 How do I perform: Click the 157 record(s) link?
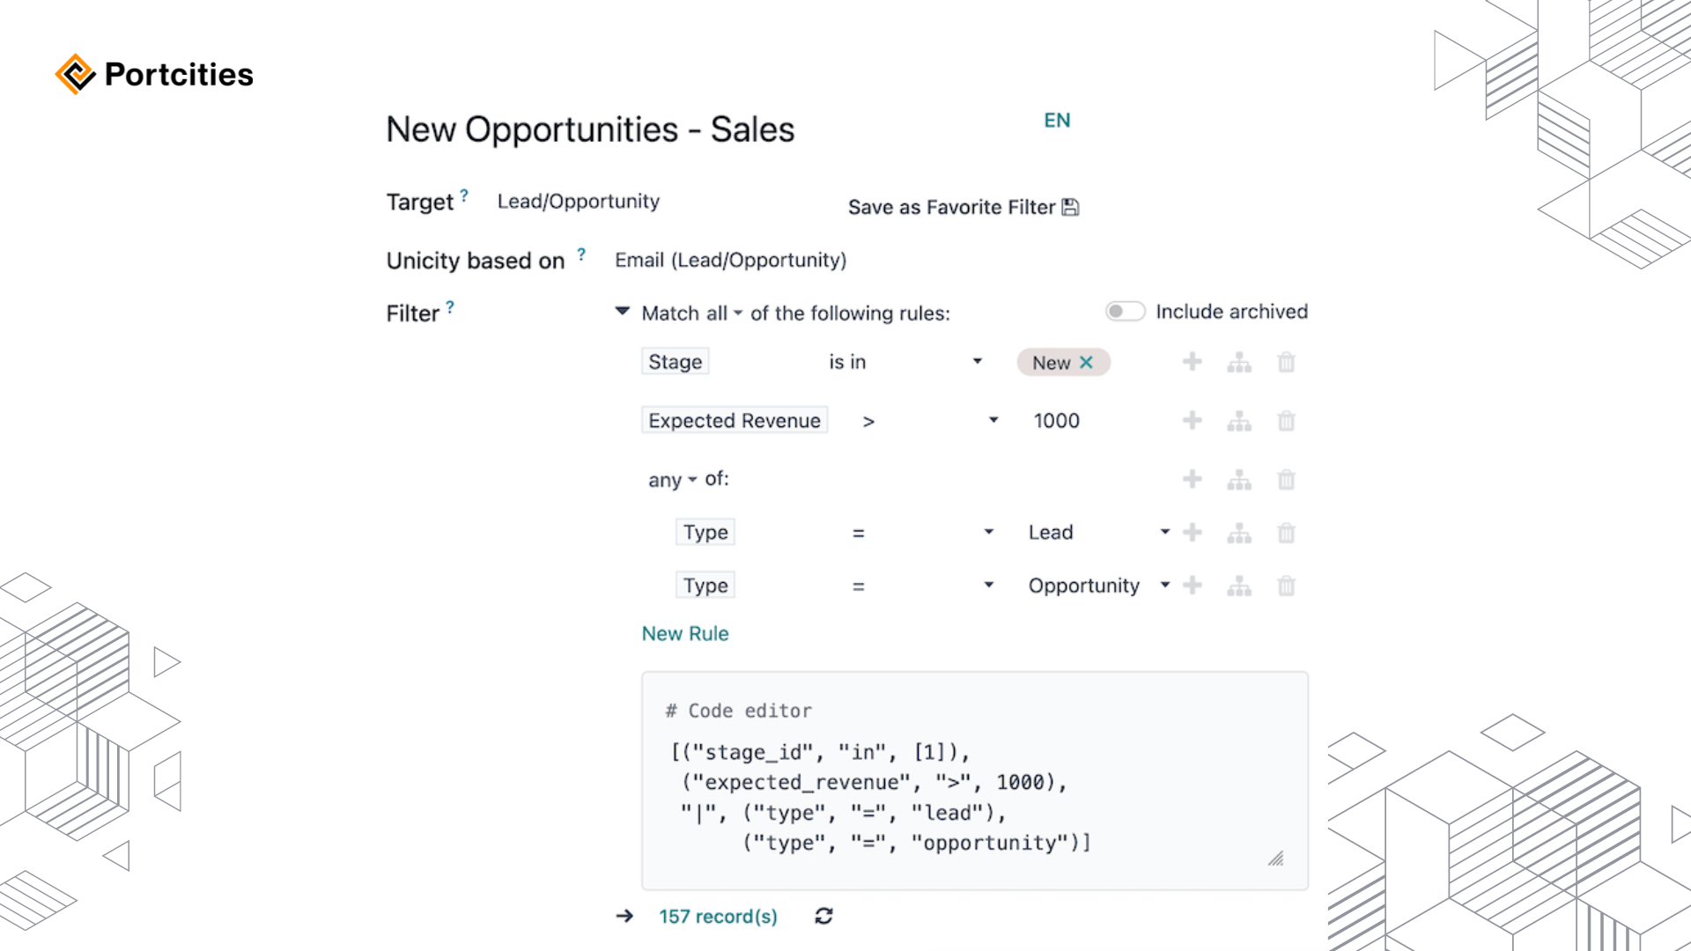[717, 916]
